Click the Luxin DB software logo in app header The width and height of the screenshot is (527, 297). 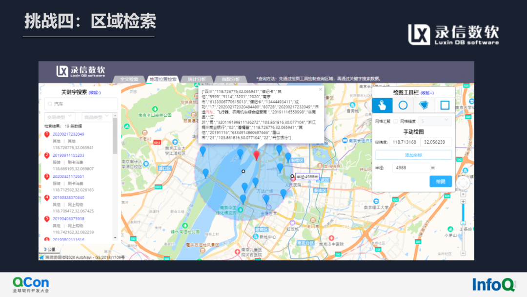[81, 71]
